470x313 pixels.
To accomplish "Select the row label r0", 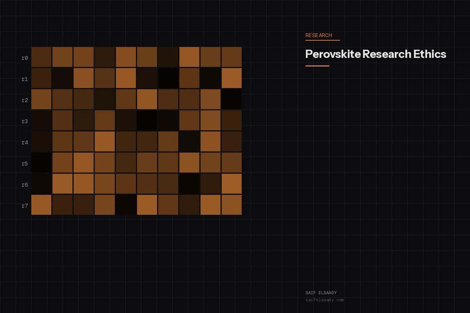I will pos(25,57).
